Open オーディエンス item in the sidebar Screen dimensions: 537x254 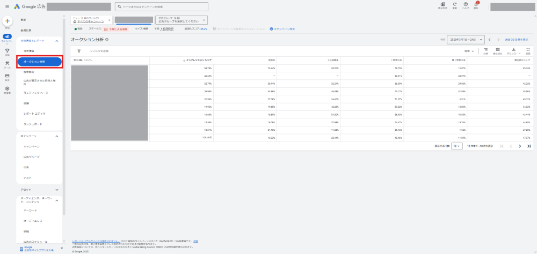33,221
